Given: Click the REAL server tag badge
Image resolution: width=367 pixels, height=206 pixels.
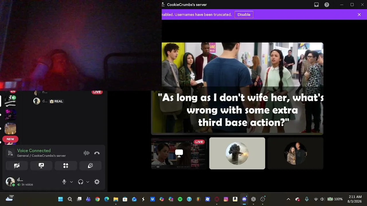Looking at the screenshot, I should point(56,101).
